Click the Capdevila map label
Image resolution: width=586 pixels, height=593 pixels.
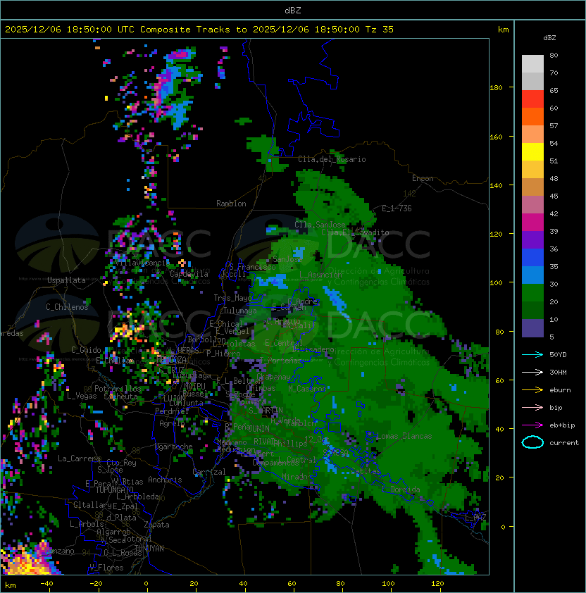pyautogui.click(x=189, y=274)
